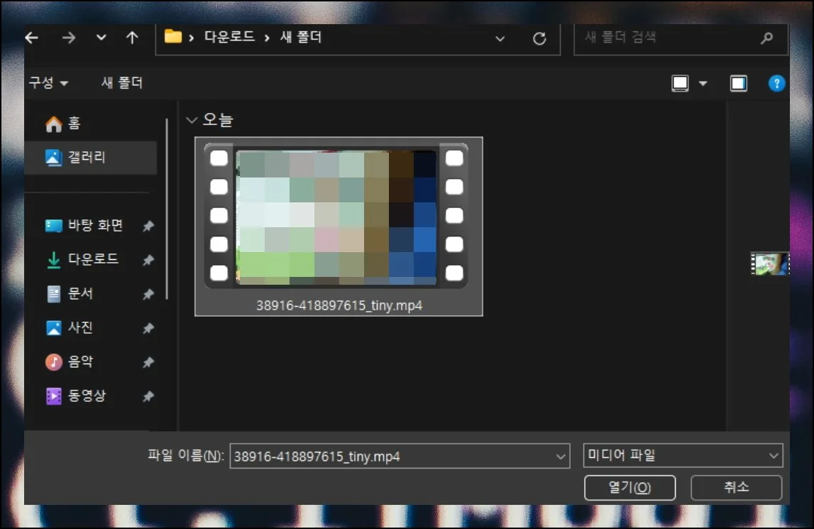The width and height of the screenshot is (814, 529).
Task: Open the recent locations dropdown arrow
Action: pyautogui.click(x=101, y=38)
